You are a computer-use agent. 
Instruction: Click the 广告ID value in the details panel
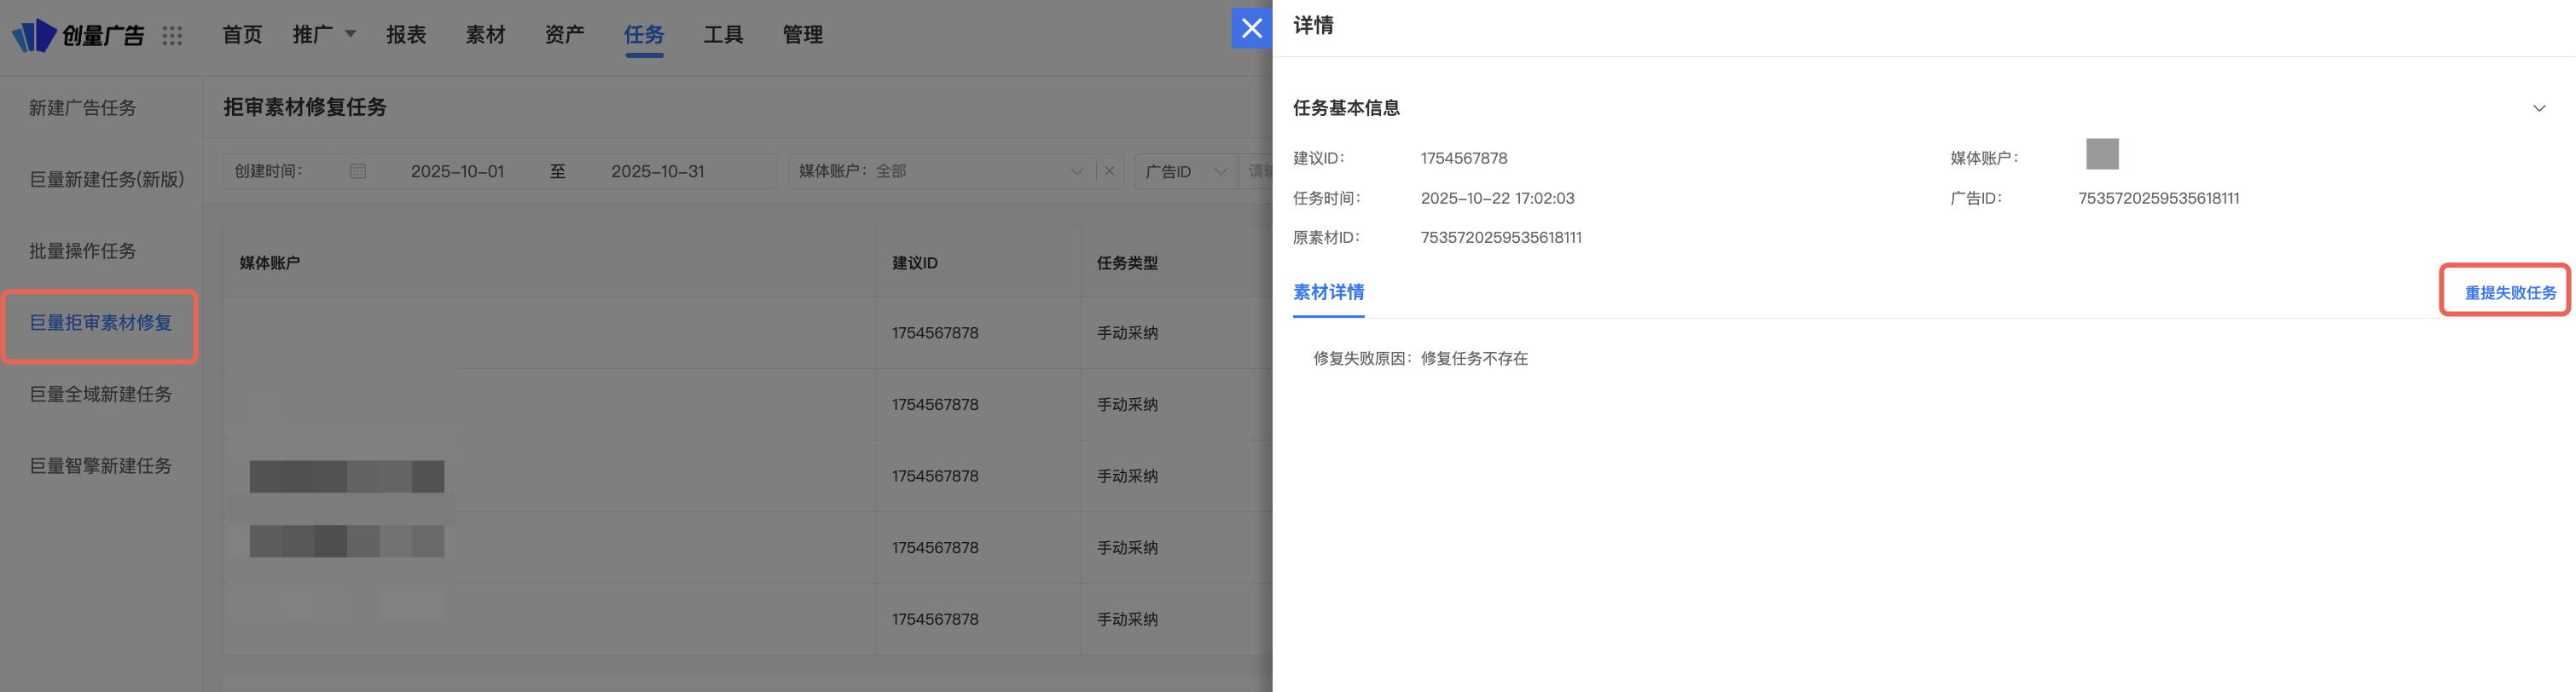2158,198
